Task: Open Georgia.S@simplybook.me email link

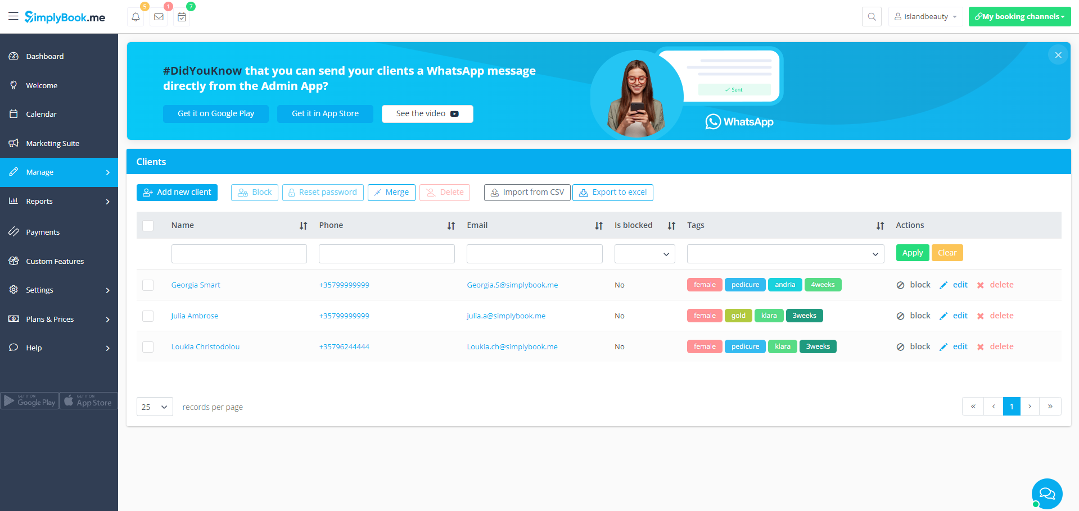Action: pyautogui.click(x=512, y=285)
